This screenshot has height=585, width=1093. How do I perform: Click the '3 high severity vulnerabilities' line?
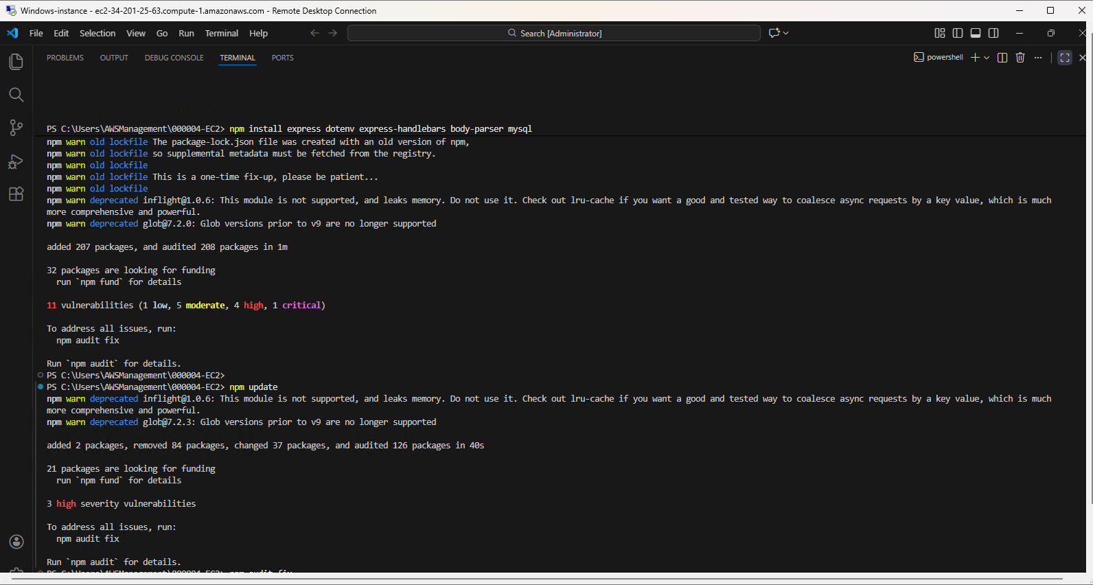tap(121, 503)
